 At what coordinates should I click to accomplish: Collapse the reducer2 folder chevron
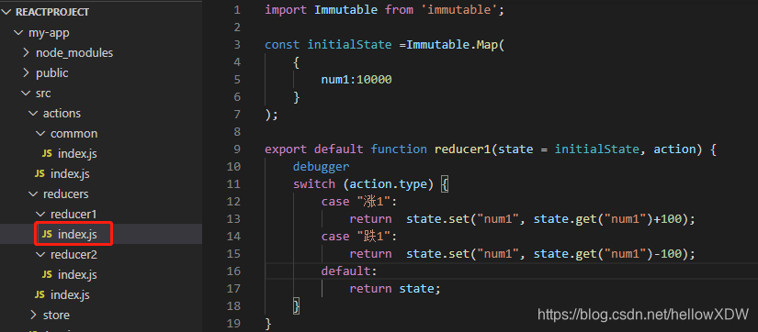pos(40,254)
